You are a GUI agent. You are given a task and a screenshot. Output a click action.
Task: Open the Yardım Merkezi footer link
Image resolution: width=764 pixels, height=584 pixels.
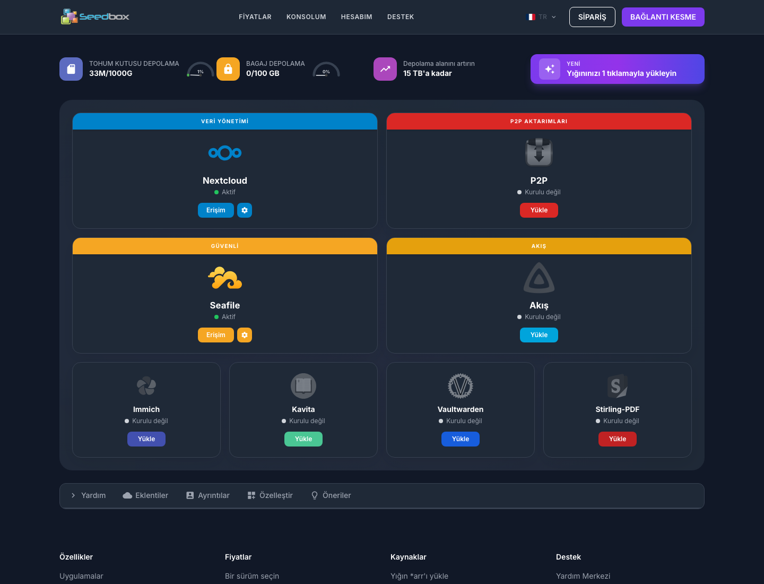(583, 576)
